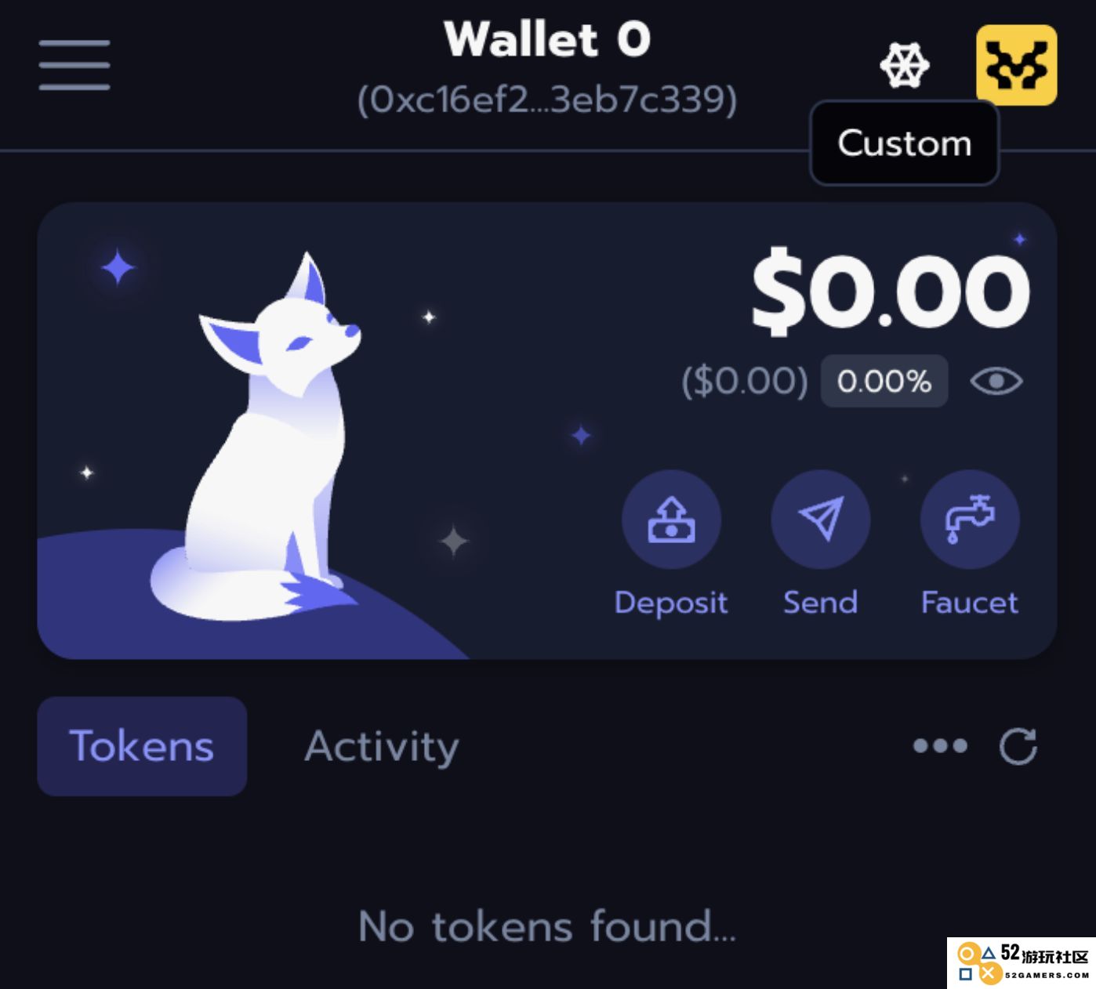Switch to the Activity tab
The width and height of the screenshot is (1096, 989).
(x=382, y=746)
